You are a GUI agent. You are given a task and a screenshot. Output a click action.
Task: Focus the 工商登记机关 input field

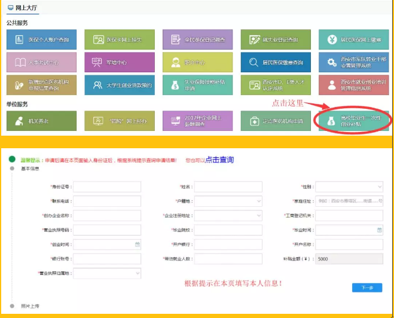pyautogui.click(x=349, y=216)
